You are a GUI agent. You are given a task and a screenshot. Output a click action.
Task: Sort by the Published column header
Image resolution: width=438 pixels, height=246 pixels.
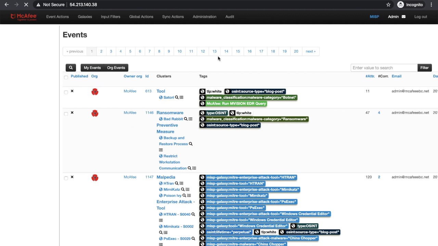pyautogui.click(x=79, y=76)
